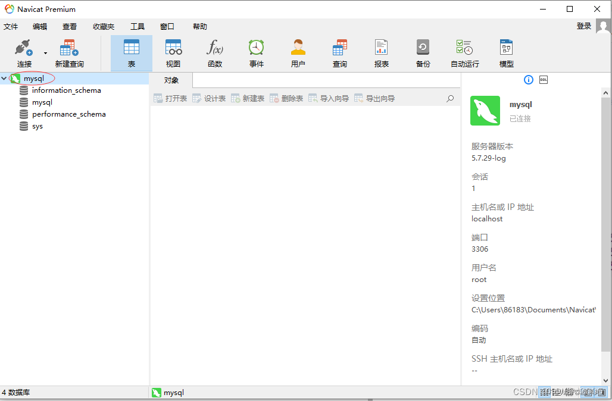Minimize the Navicat Premium window

coord(542,9)
